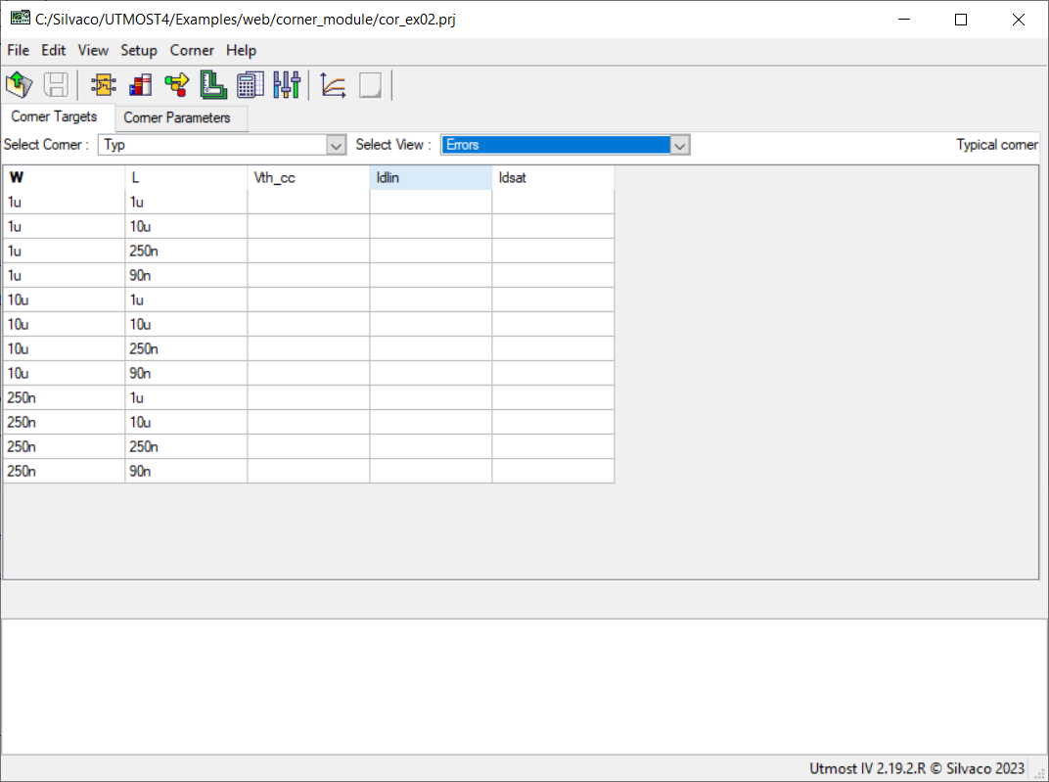Click Idlin cell for W 250n L 1u

tap(431, 398)
